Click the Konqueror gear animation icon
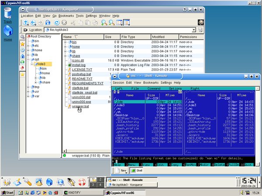This screenshot has width=262, height=196. pos(200,22)
